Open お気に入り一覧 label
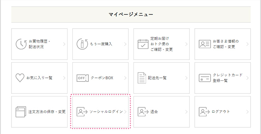 point(39,78)
